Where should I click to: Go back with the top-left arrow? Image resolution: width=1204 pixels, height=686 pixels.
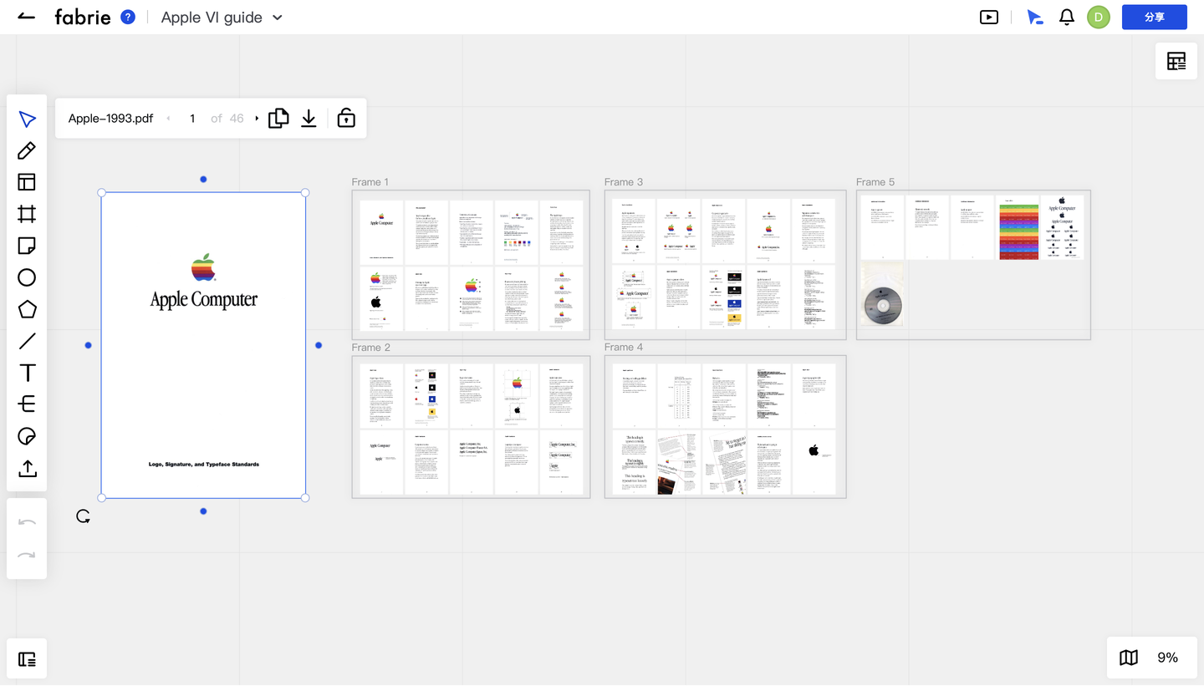pyautogui.click(x=26, y=17)
